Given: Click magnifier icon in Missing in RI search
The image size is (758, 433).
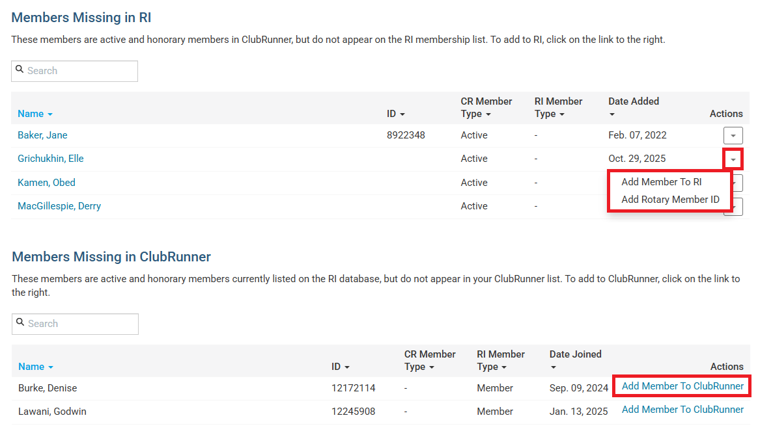Looking at the screenshot, I should [20, 70].
